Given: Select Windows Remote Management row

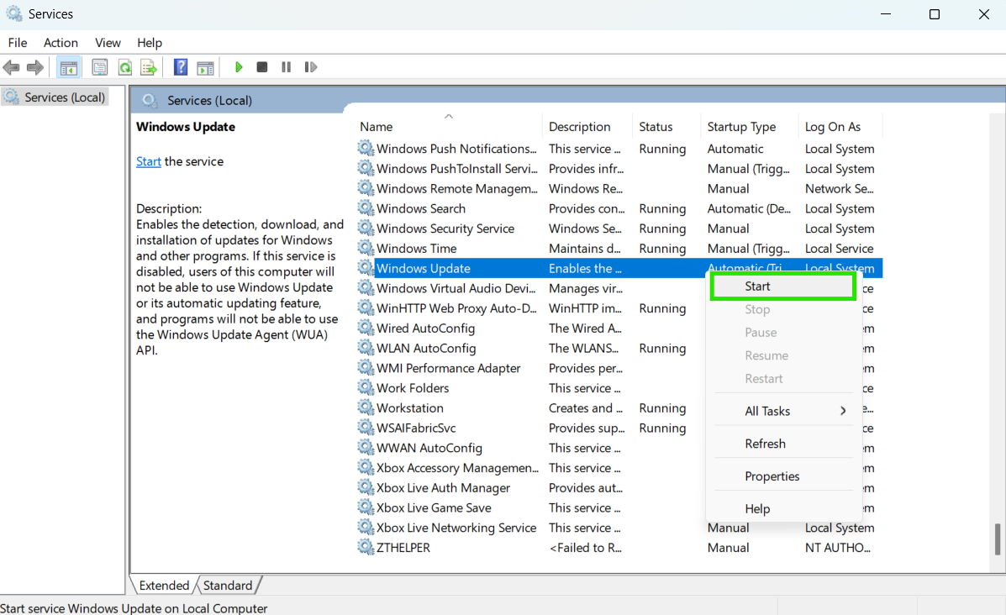Looking at the screenshot, I should tap(619, 188).
